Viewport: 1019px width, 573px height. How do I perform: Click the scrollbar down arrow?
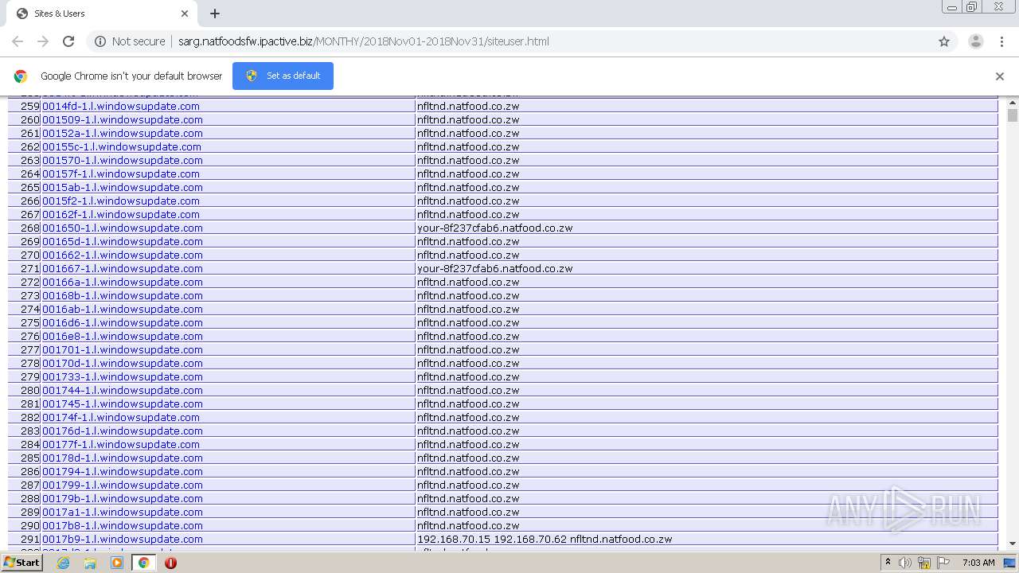(x=1013, y=544)
